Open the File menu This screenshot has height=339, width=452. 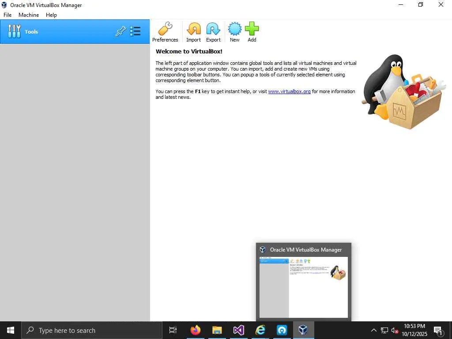click(x=8, y=15)
